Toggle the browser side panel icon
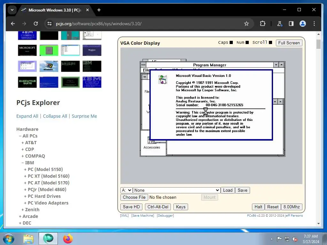327x245 pixels. (x=291, y=24)
